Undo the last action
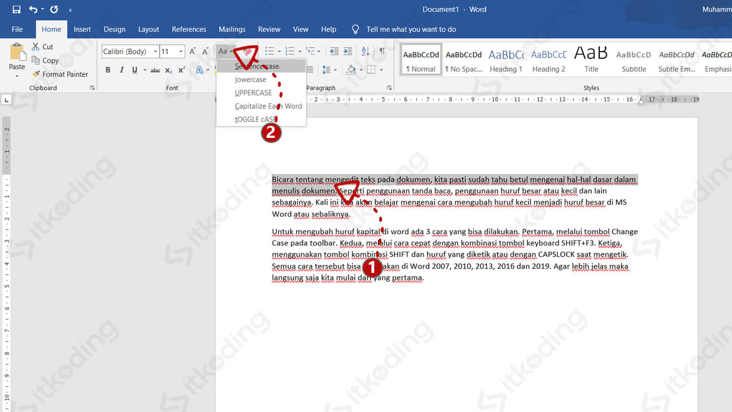Screen dimensions: 732x412 pyautogui.click(x=33, y=10)
